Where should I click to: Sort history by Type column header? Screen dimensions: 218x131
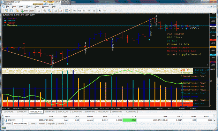(65, 116)
